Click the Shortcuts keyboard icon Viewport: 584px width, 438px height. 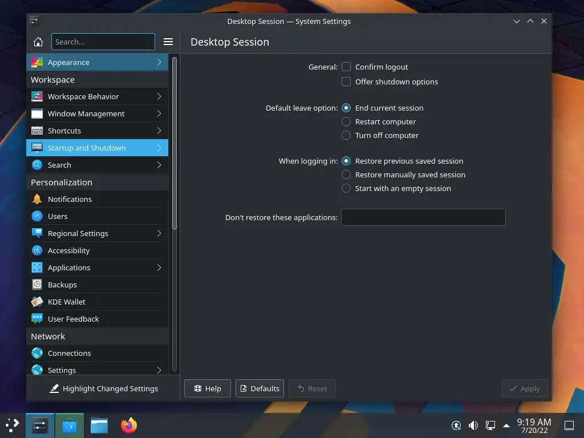coord(37,131)
